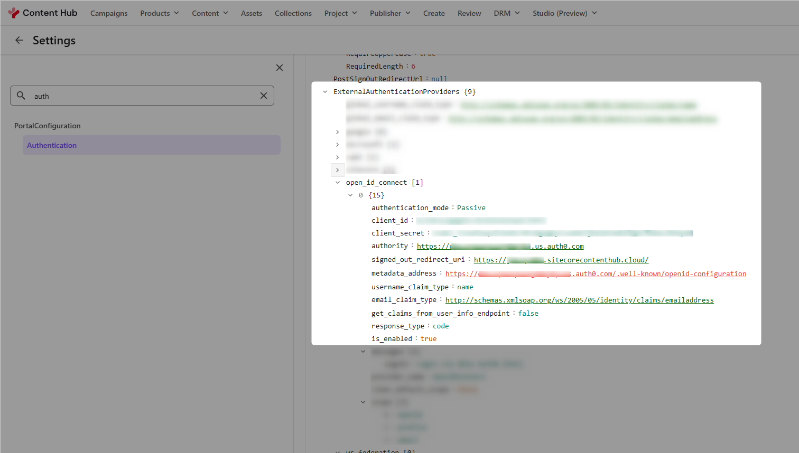799x453 pixels.
Task: Click the client_id key label
Action: (389, 221)
